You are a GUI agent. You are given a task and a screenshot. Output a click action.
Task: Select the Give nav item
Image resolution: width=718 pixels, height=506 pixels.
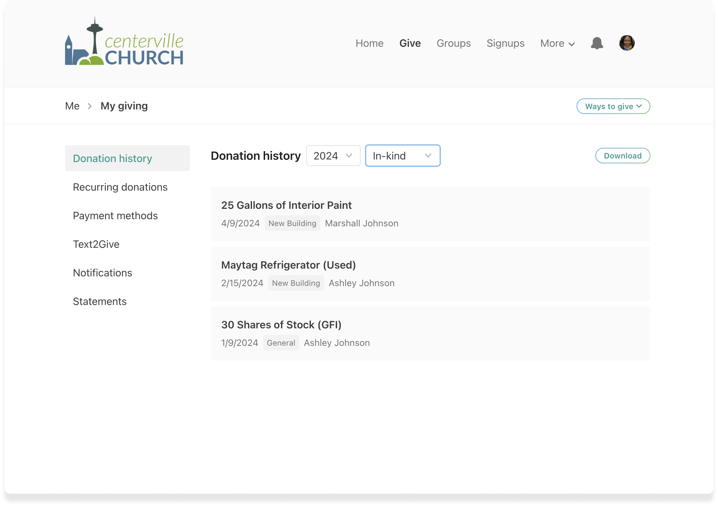click(x=410, y=43)
